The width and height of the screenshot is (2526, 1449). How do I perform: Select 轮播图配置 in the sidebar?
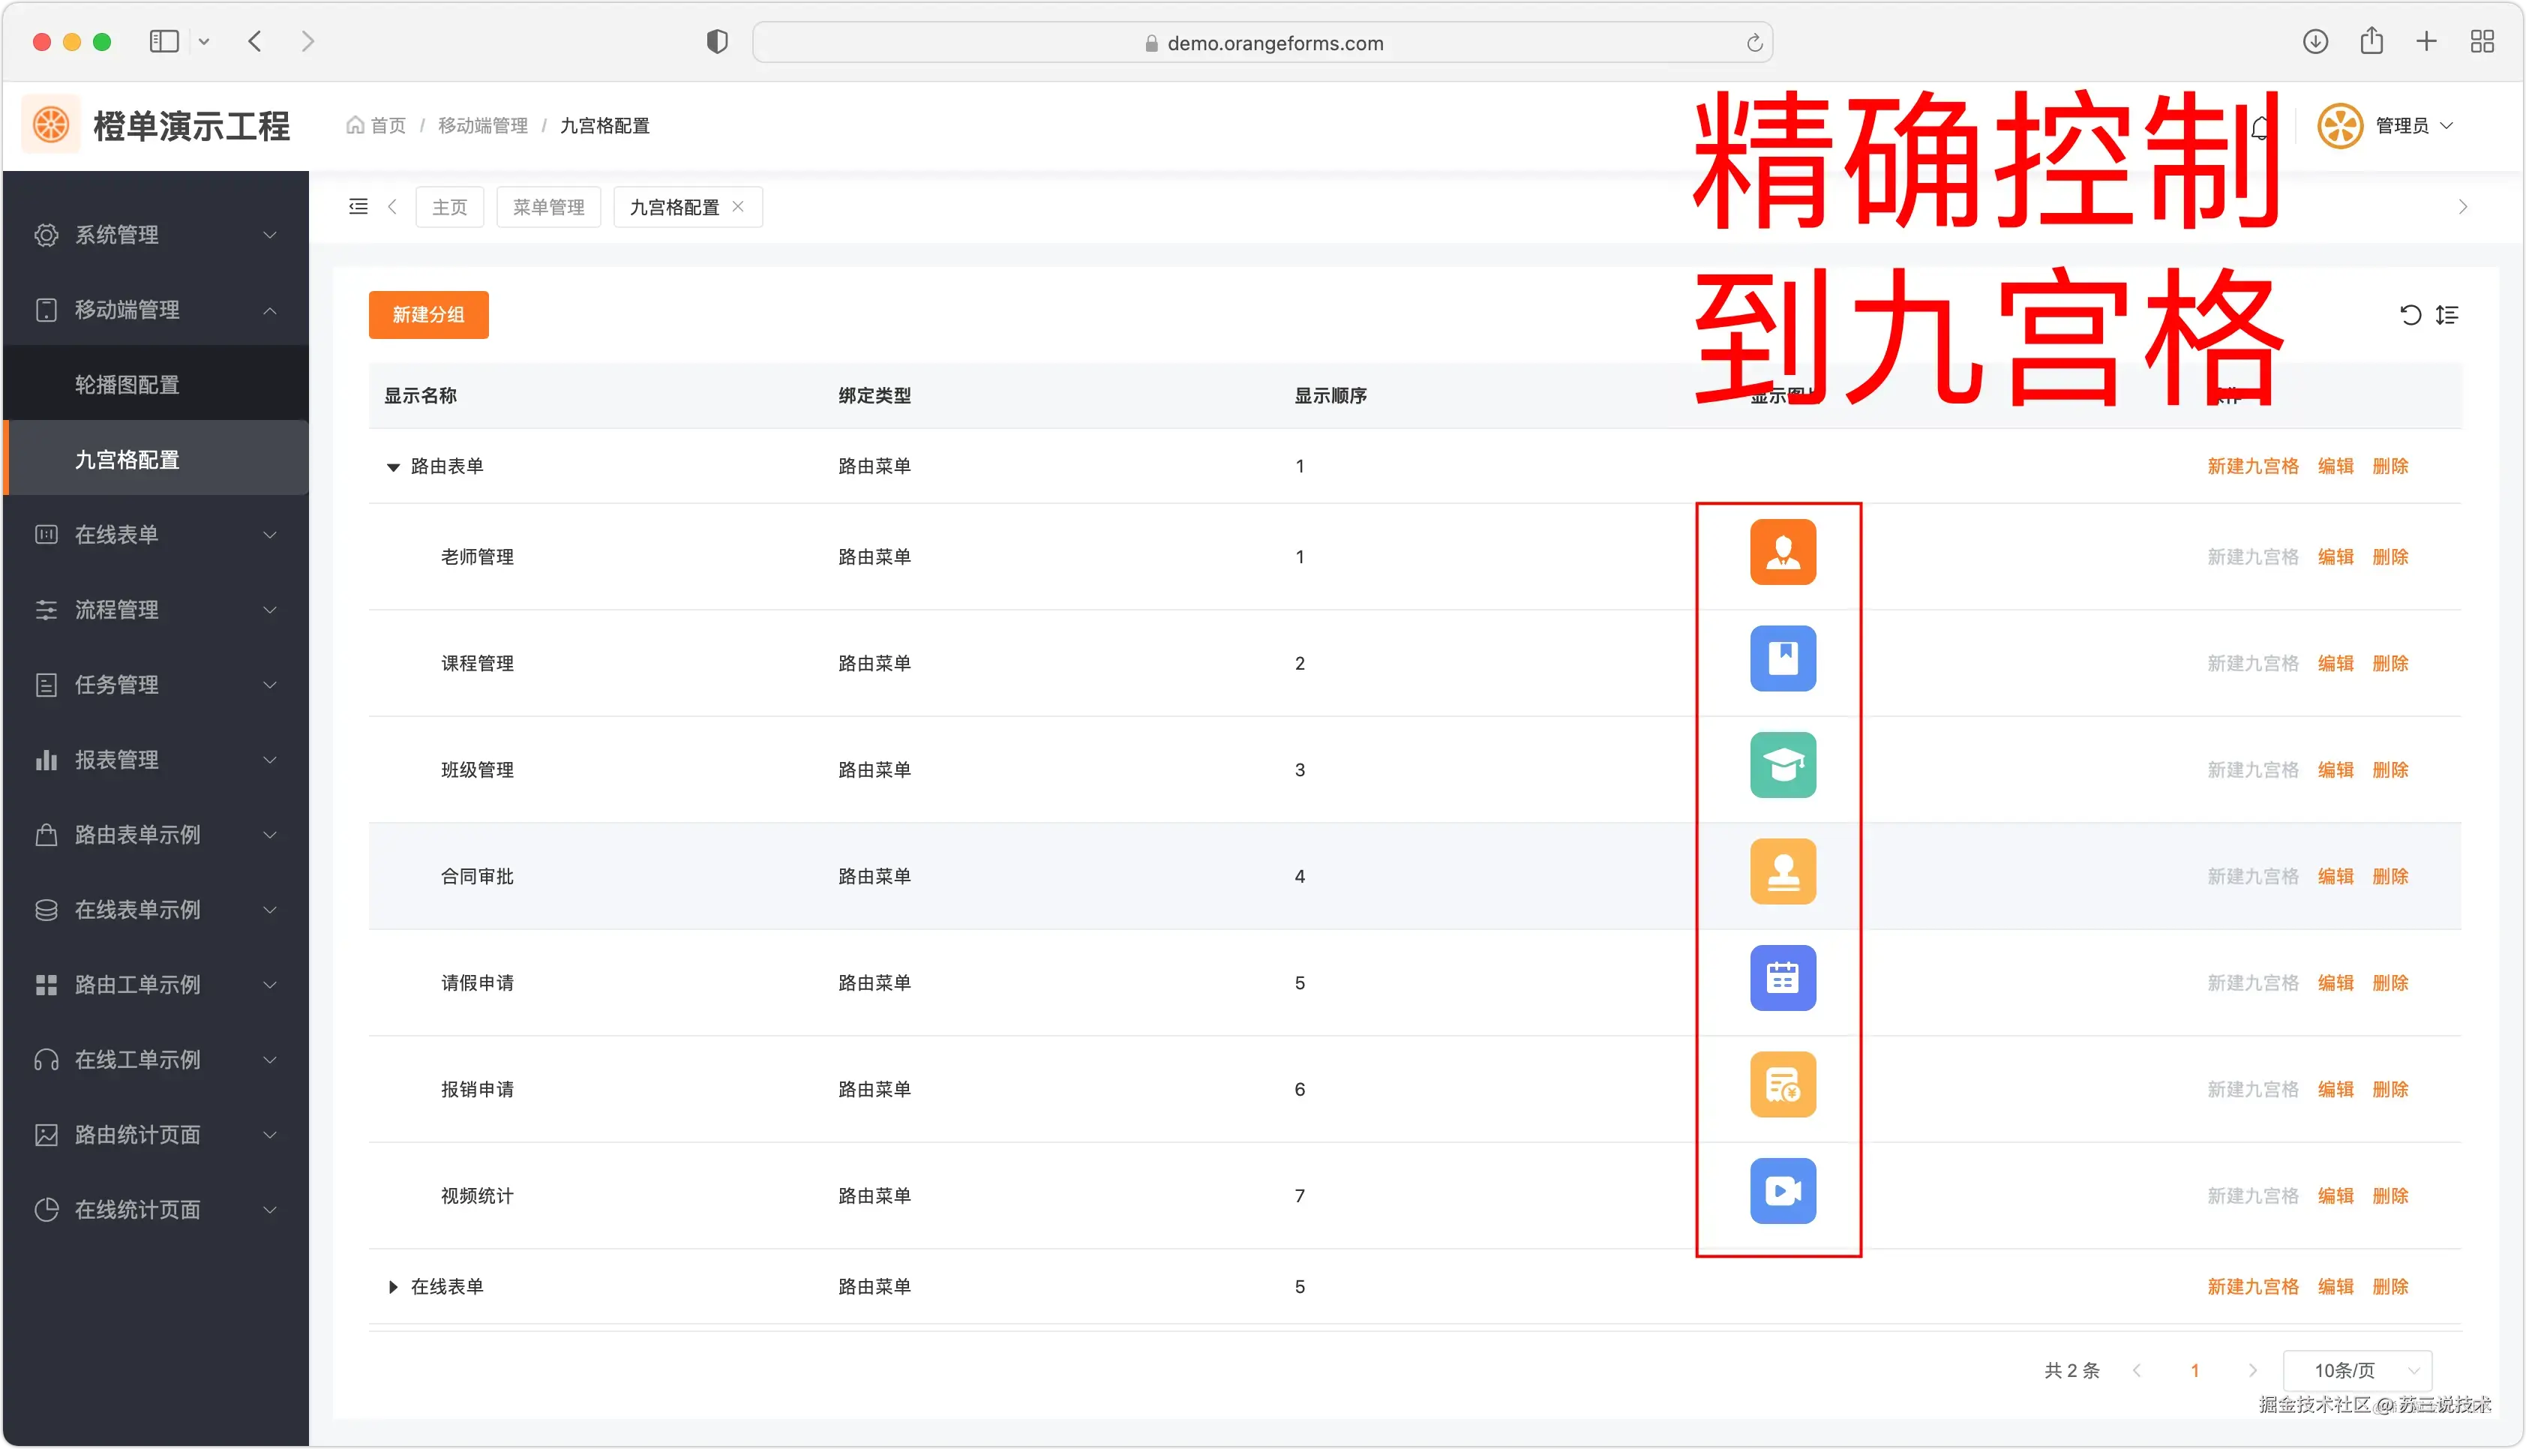127,384
